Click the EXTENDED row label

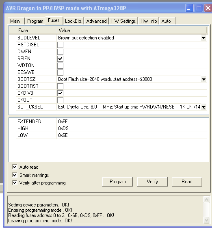click(x=29, y=122)
